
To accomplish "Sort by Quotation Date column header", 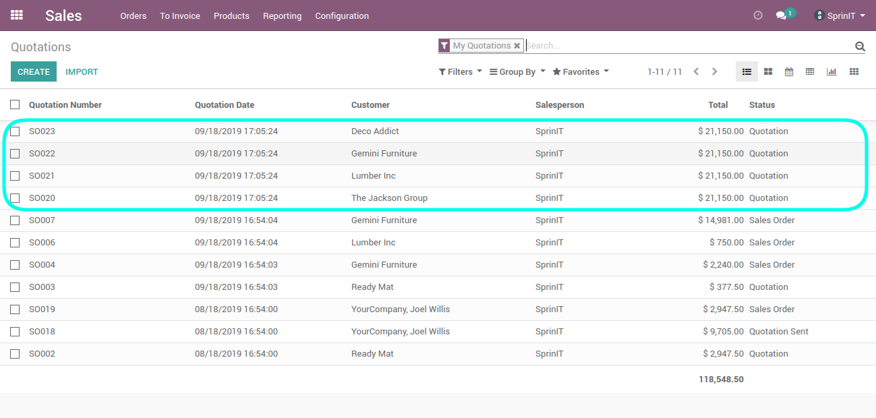I will (x=225, y=104).
